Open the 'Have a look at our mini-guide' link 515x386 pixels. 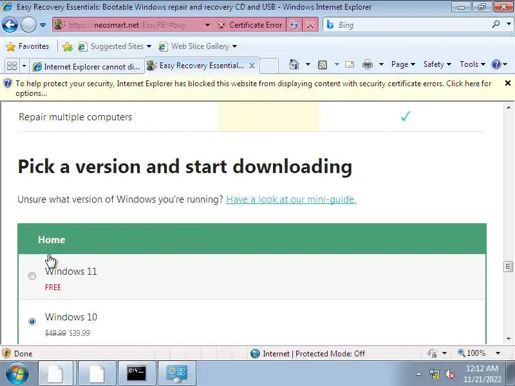click(x=291, y=199)
